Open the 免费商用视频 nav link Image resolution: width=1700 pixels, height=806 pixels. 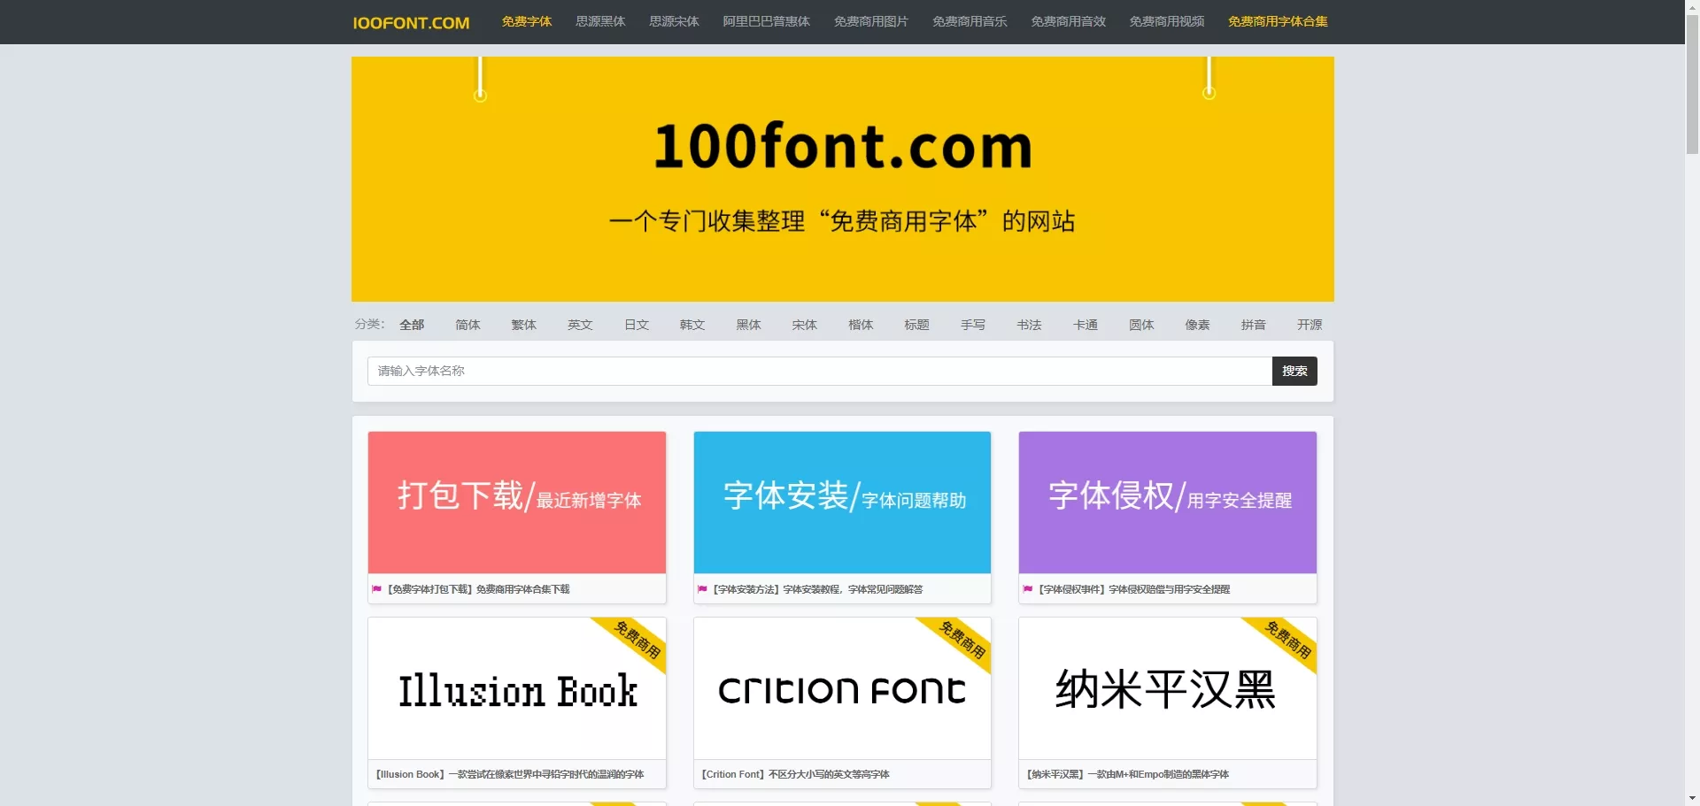click(1167, 21)
